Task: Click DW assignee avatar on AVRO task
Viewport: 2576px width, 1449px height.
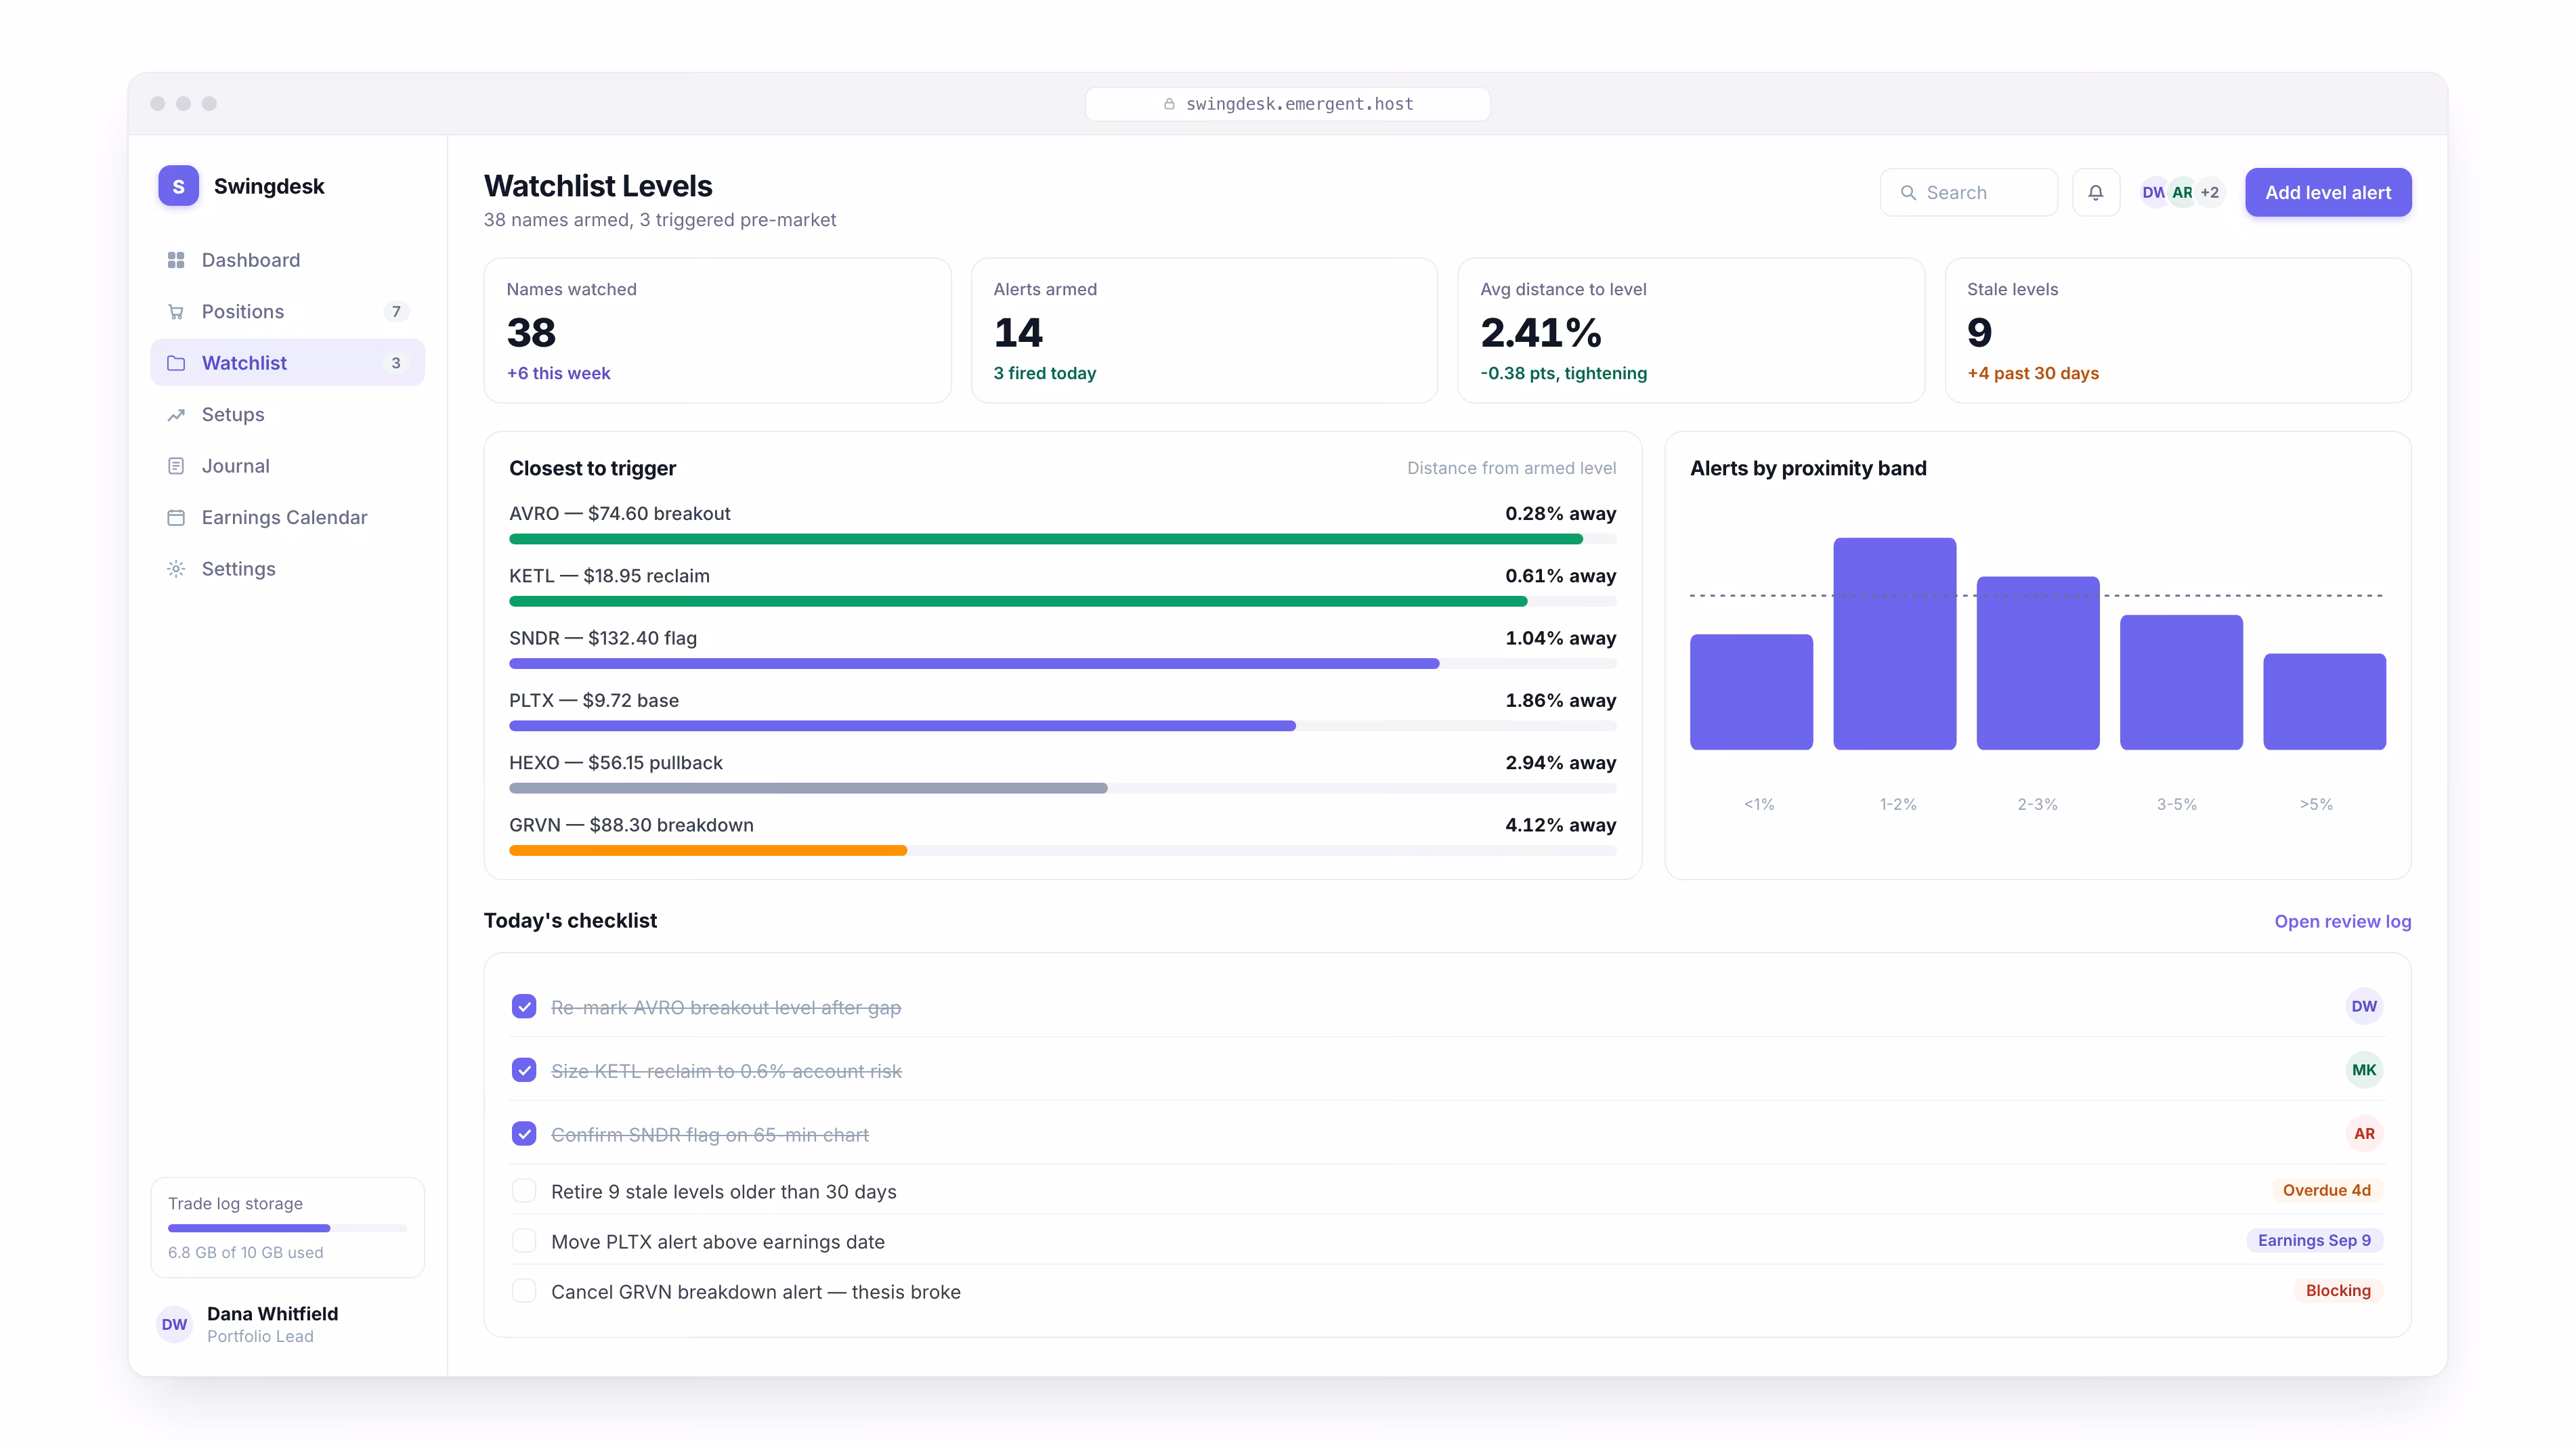Action: click(x=2364, y=1006)
